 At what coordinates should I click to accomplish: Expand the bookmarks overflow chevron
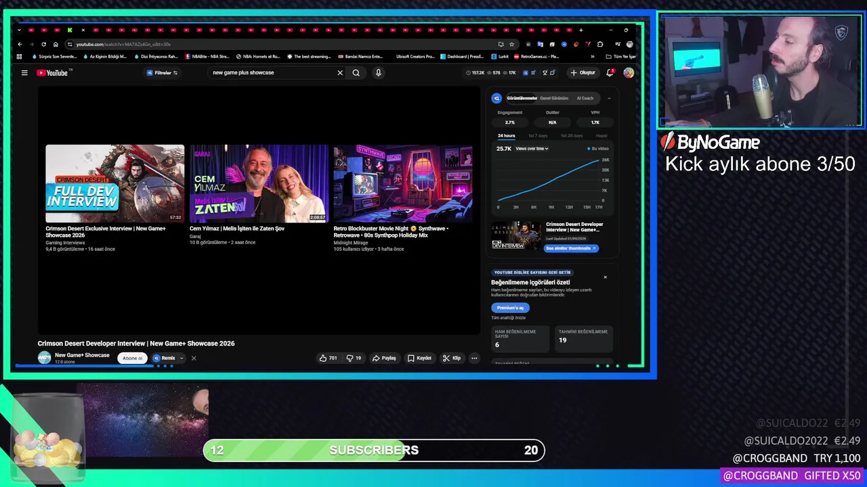[x=593, y=57]
